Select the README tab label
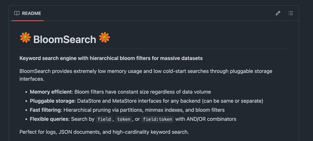Image resolution: width=313 pixels, height=141 pixels. click(x=32, y=13)
